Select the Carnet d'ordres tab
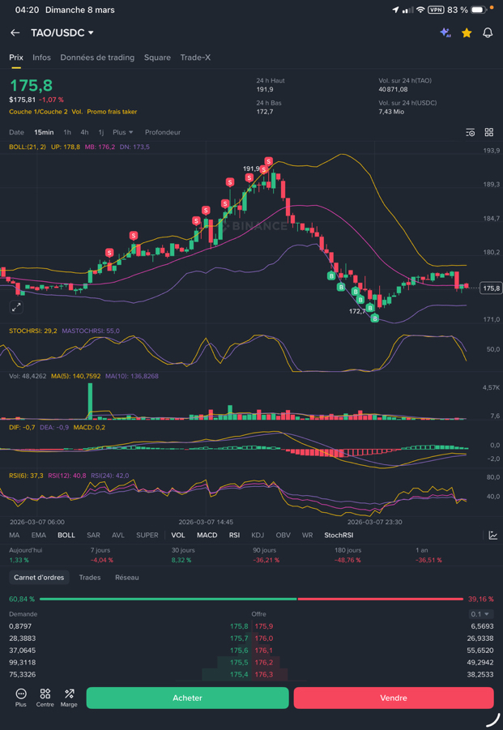Viewport: 503px width, 730px height. 39,578
